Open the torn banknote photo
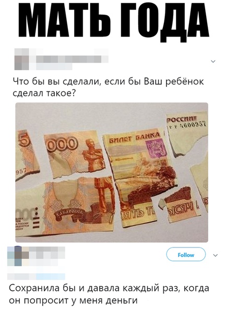 tap(112, 172)
